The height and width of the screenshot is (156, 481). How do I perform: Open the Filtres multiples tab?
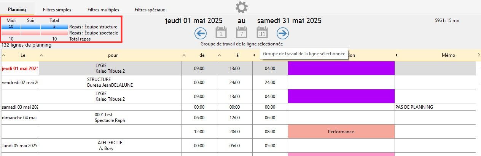click(x=103, y=10)
